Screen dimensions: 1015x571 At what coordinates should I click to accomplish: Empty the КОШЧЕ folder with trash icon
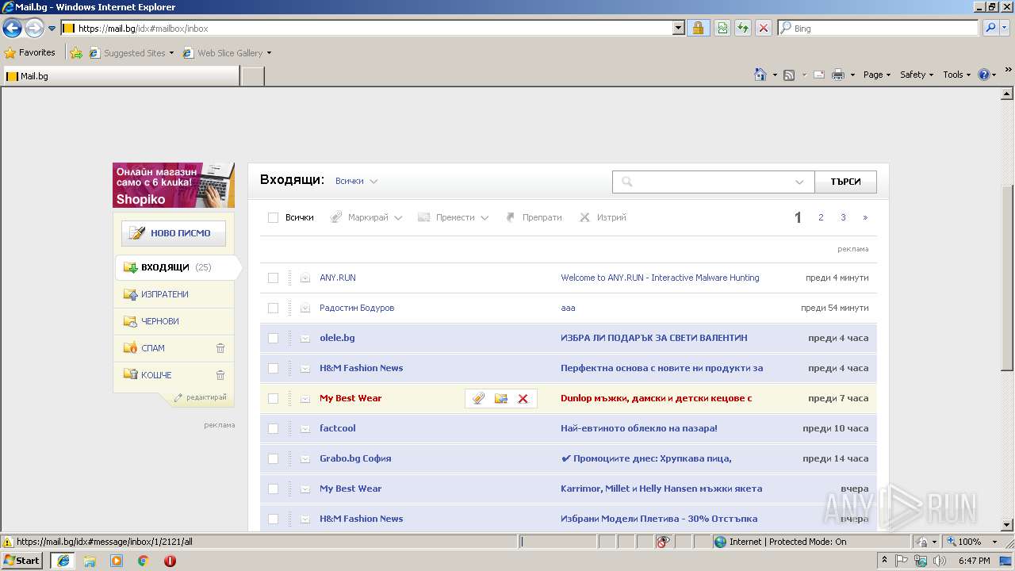(x=220, y=375)
